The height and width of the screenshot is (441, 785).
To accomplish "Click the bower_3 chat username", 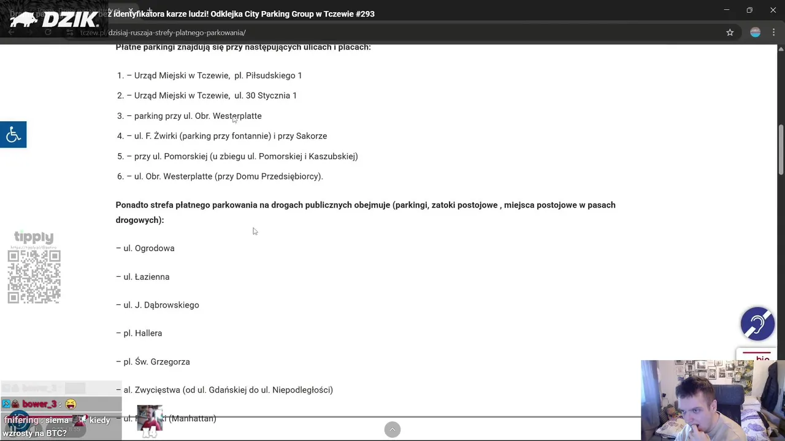I will [39, 404].
